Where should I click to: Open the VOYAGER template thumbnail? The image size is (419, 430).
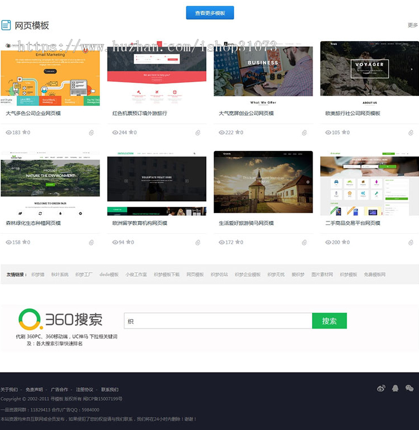point(369,73)
